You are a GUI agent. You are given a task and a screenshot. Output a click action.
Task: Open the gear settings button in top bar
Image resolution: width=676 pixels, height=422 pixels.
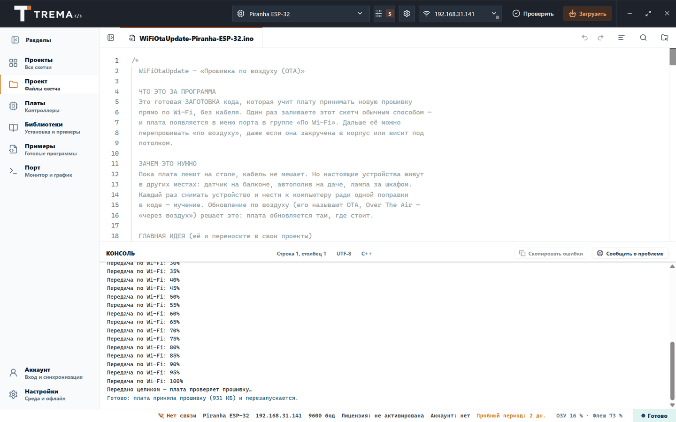(407, 14)
